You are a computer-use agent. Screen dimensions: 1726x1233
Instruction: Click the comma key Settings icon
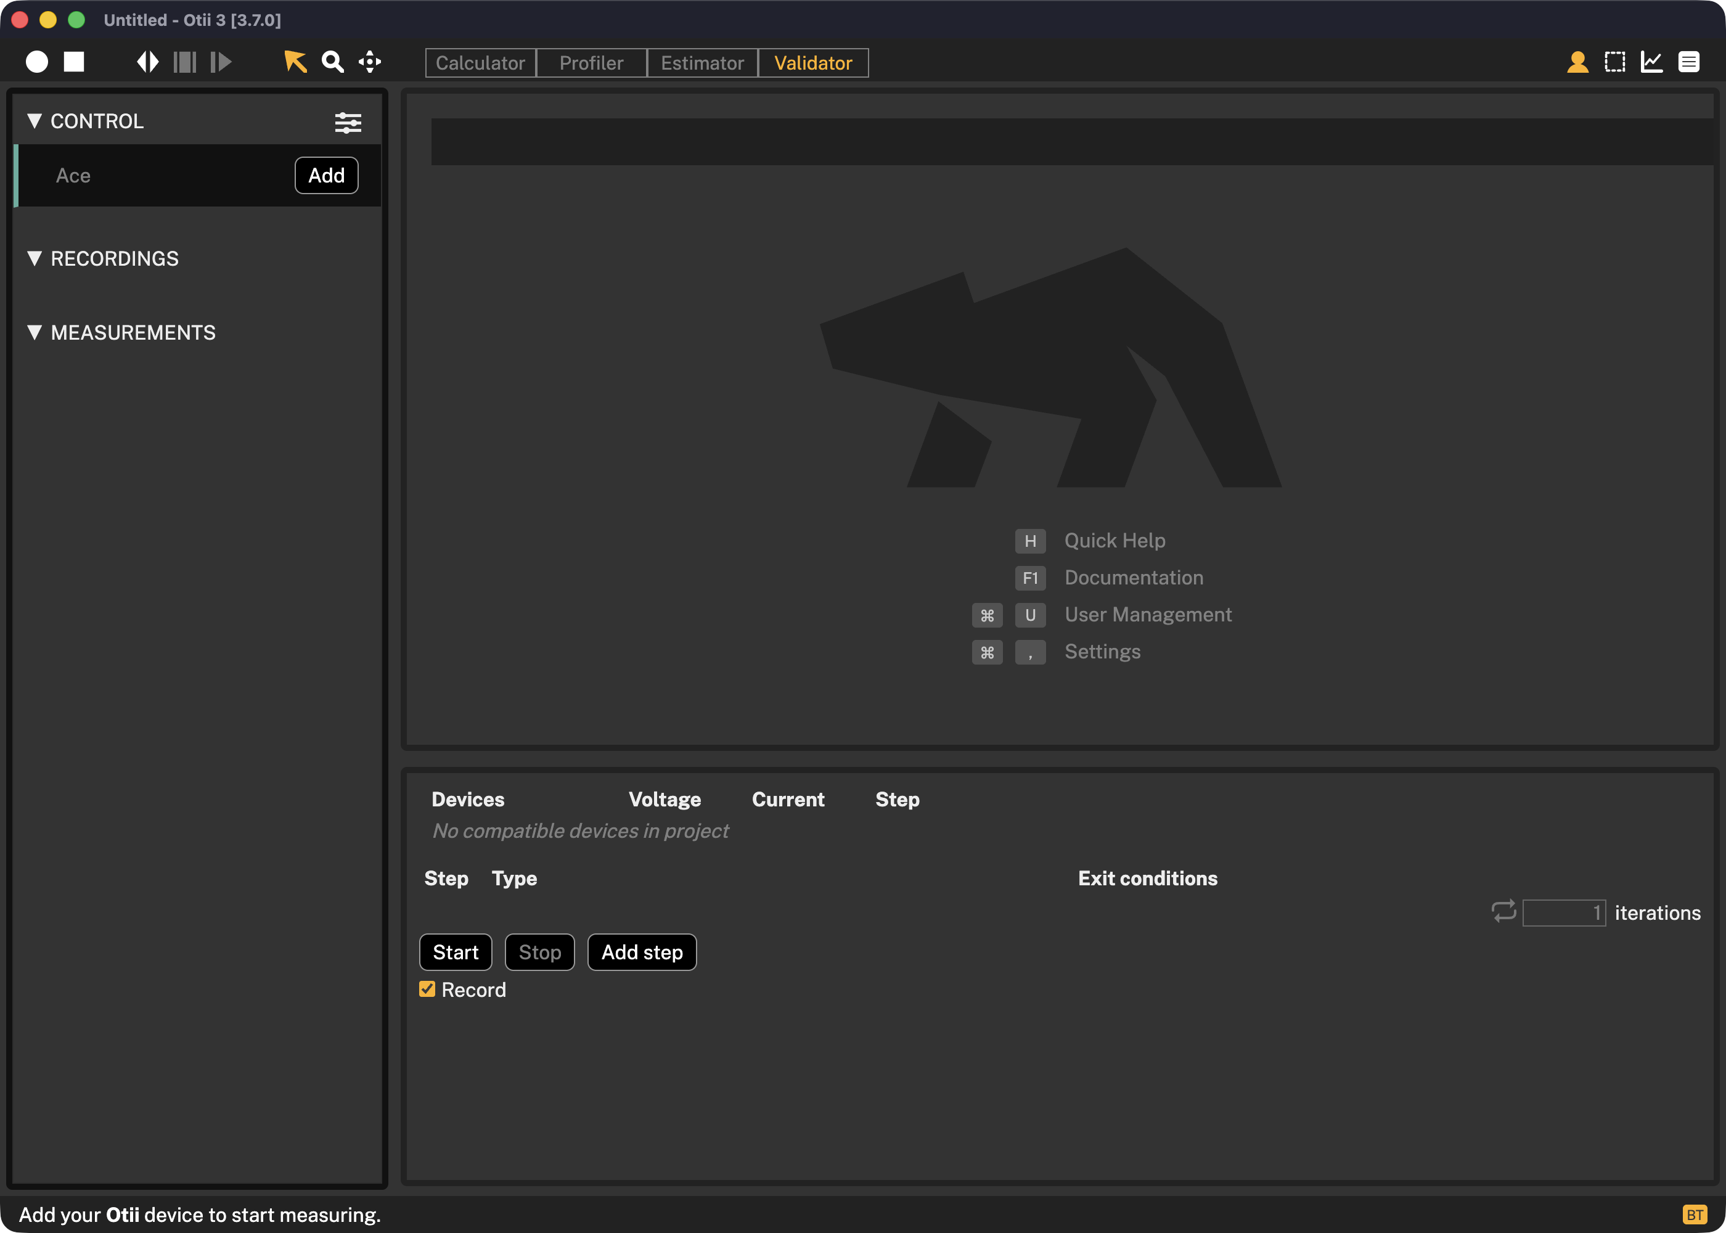pyautogui.click(x=1030, y=652)
